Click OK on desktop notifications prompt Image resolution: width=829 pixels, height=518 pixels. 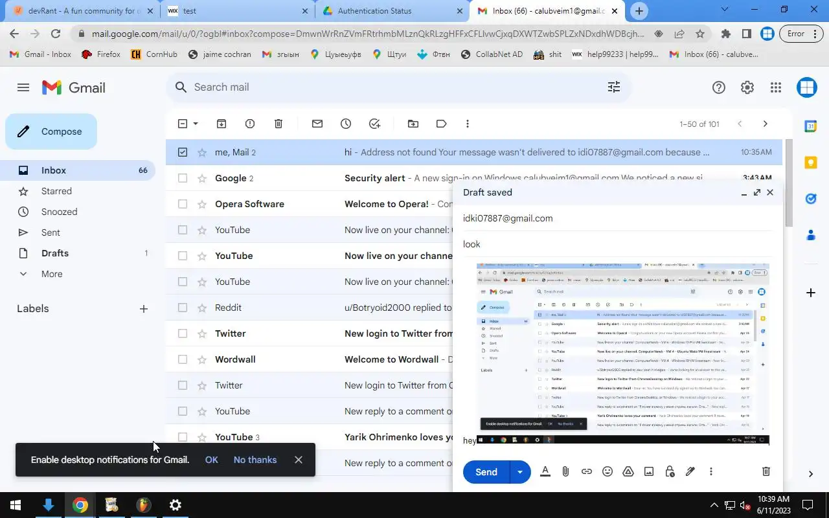pyautogui.click(x=211, y=460)
